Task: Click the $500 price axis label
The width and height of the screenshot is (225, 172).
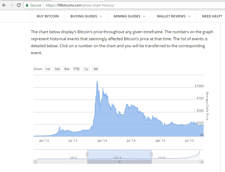Action: pyautogui.click(x=200, y=111)
